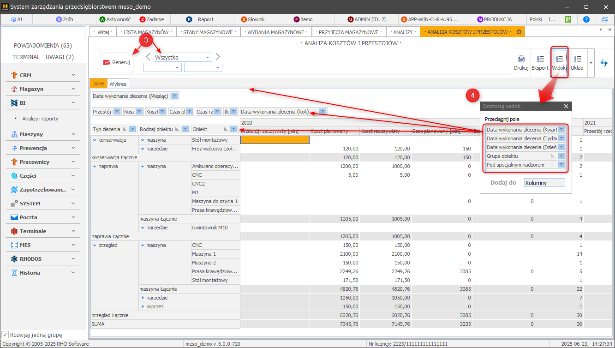Open Analizy i raporty link

pos(40,119)
